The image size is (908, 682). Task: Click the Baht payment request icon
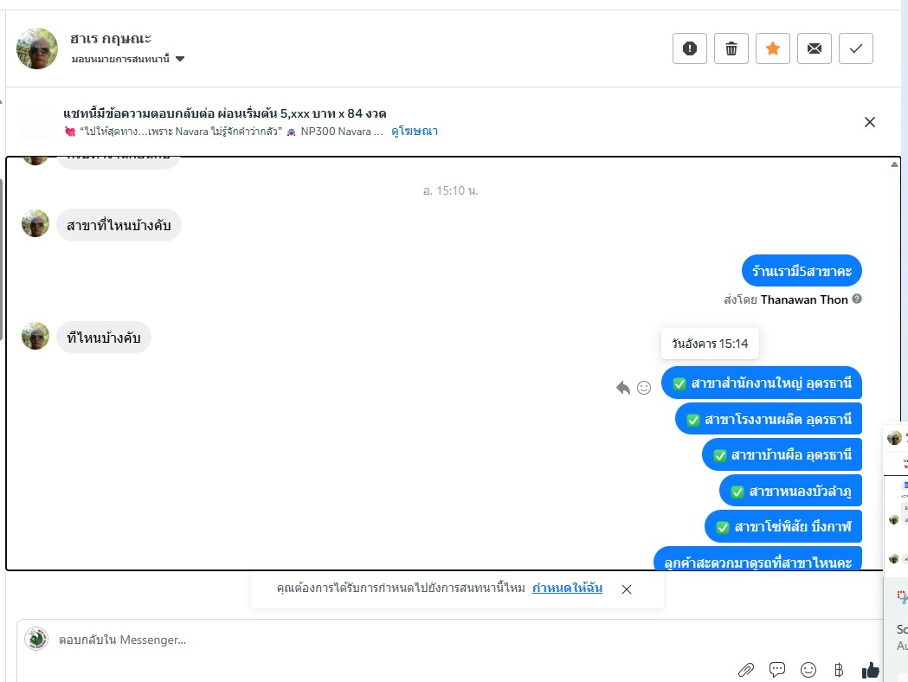(x=839, y=670)
